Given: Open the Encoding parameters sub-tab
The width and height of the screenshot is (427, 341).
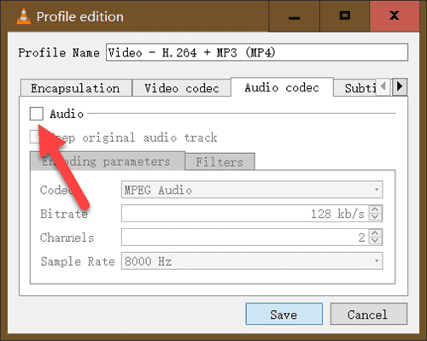Looking at the screenshot, I should click(108, 162).
